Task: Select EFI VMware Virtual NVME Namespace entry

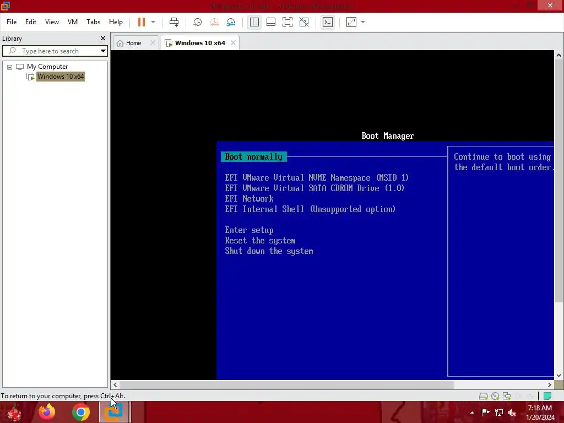Action: tap(317, 178)
